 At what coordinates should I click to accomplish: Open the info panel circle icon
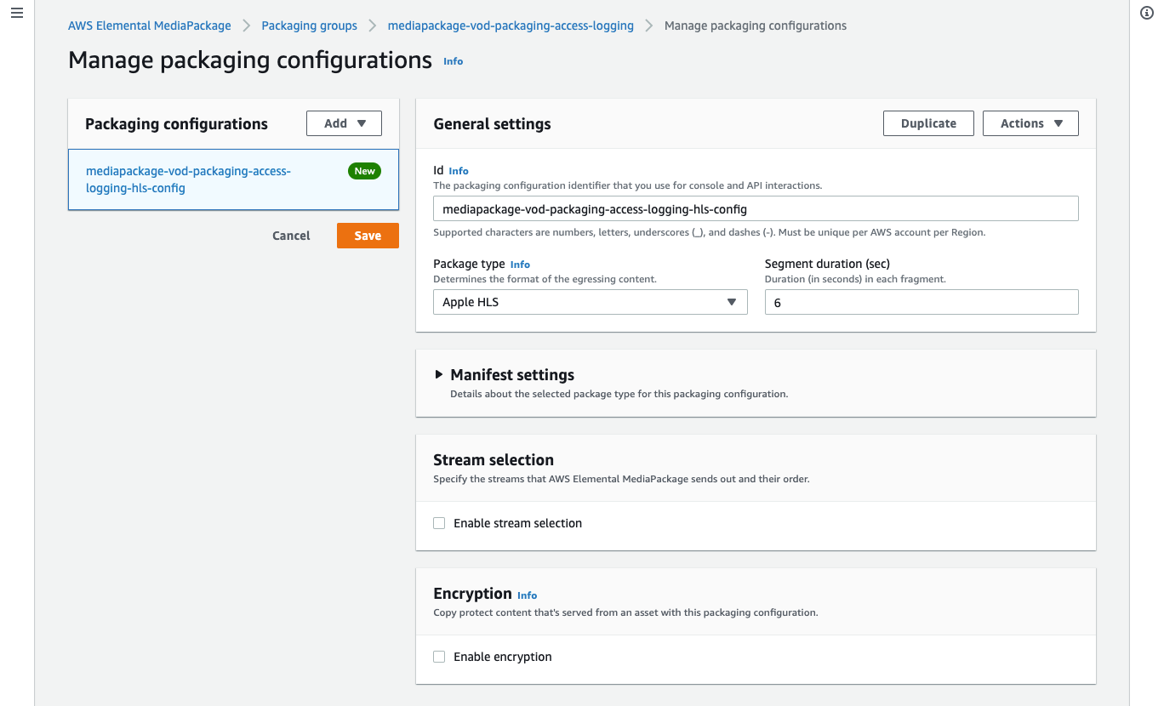(x=1146, y=14)
